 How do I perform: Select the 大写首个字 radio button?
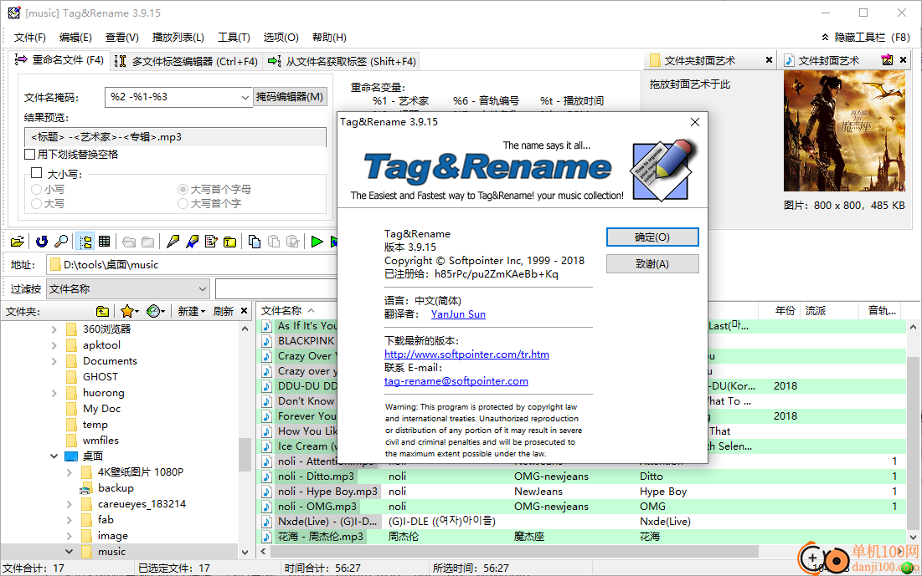[183, 203]
